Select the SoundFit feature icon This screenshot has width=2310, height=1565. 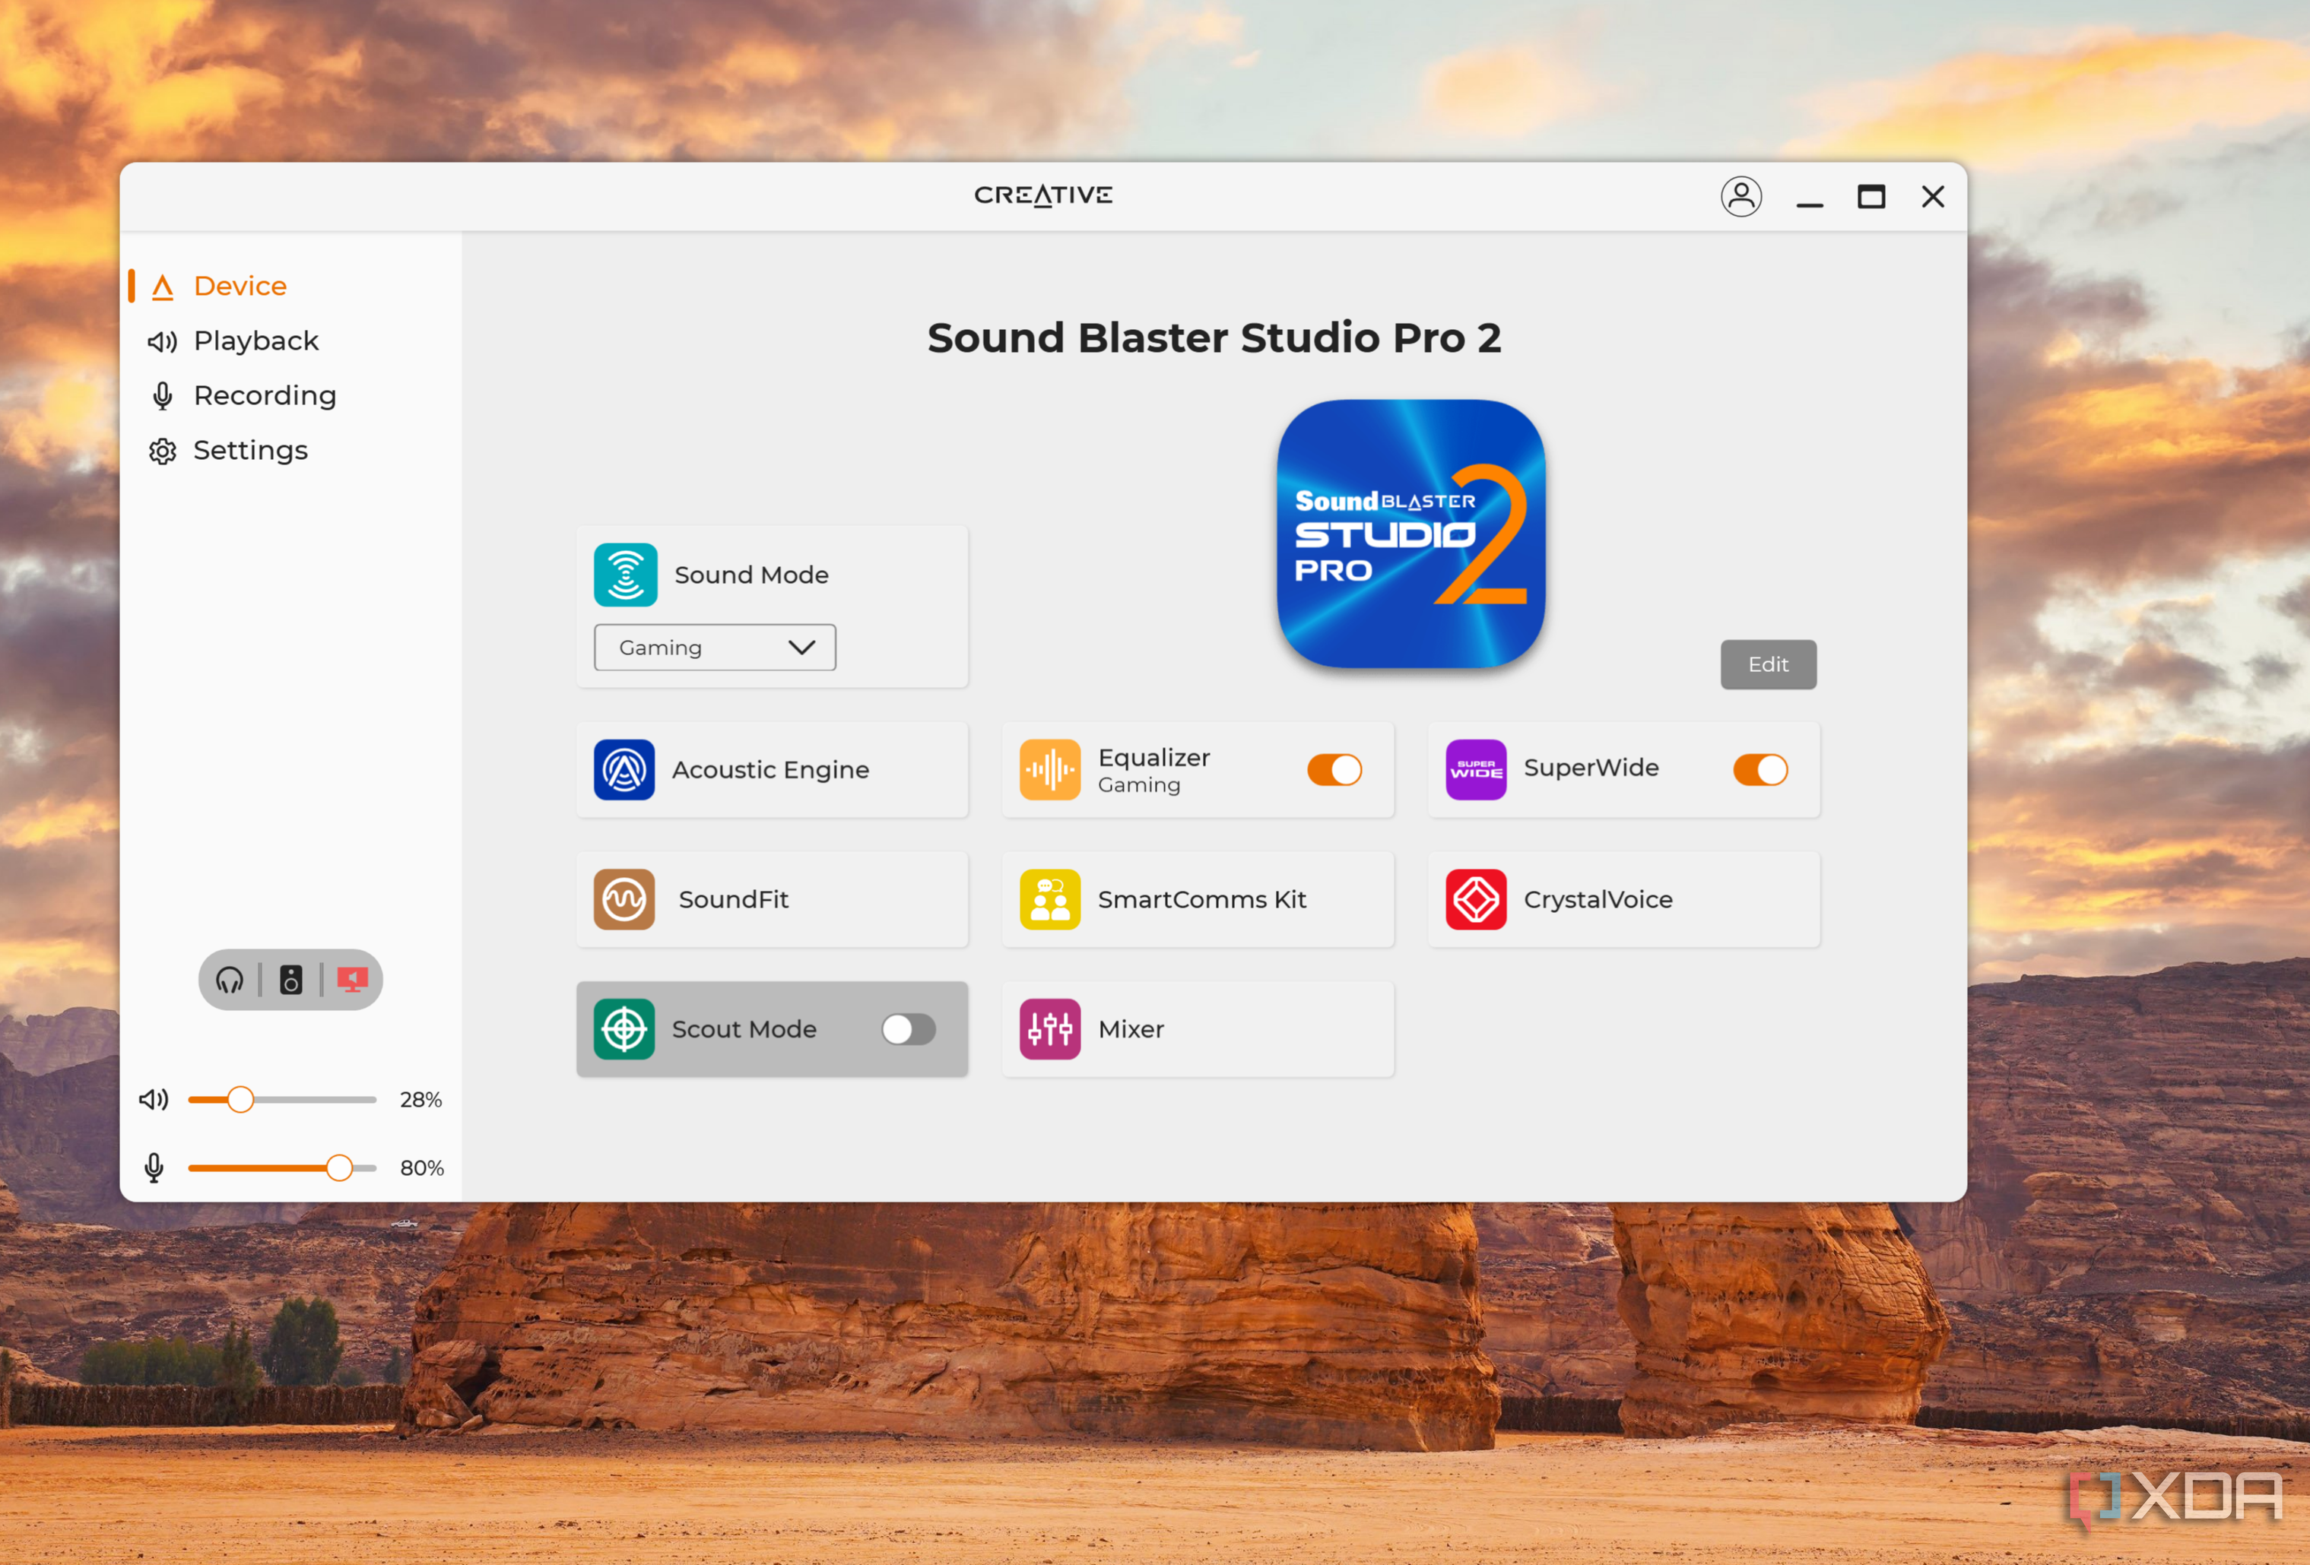(624, 899)
